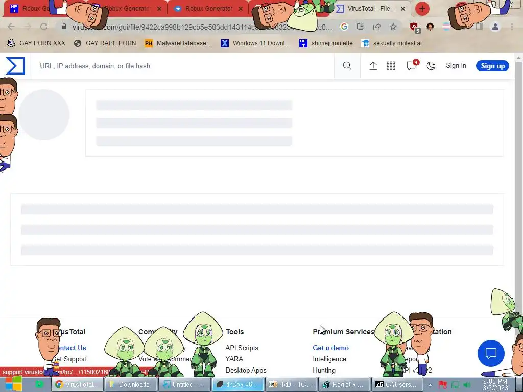523x392 pixels.
Task: Reload the page with the refresh icon
Action: [44, 27]
